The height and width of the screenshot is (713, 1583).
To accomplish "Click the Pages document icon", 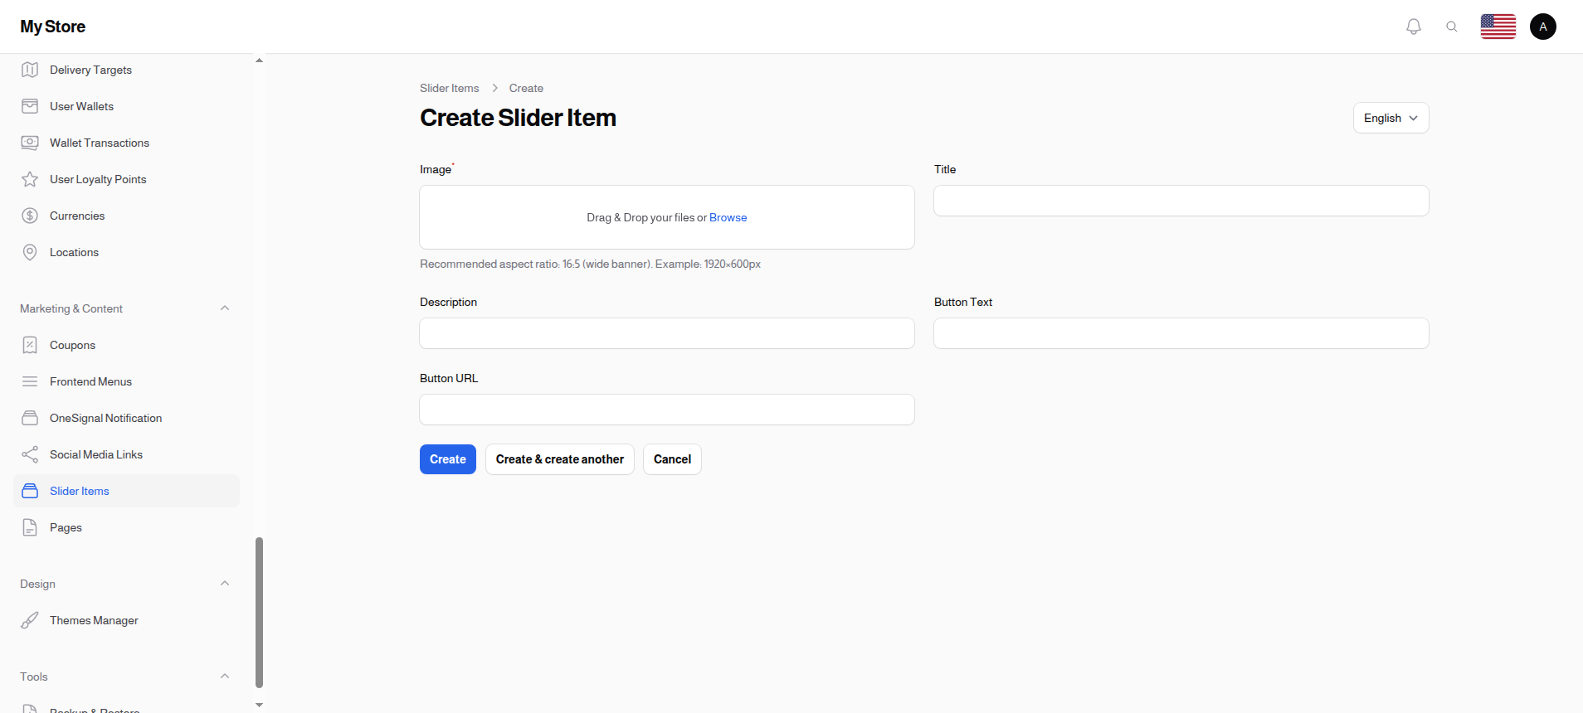I will pos(30,527).
